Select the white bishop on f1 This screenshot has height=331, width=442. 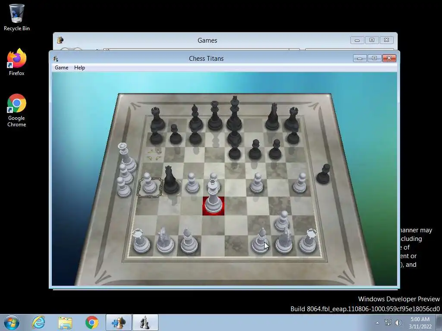tap(260, 241)
